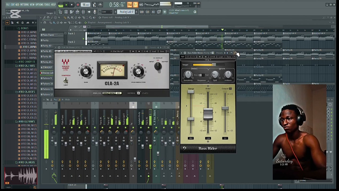Click the red record button
Screen dimensions: 339x191
pos(78,5)
